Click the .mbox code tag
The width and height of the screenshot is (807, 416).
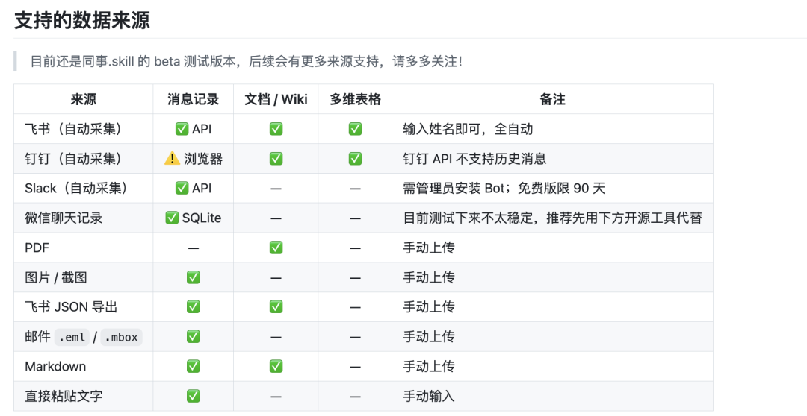(x=122, y=338)
